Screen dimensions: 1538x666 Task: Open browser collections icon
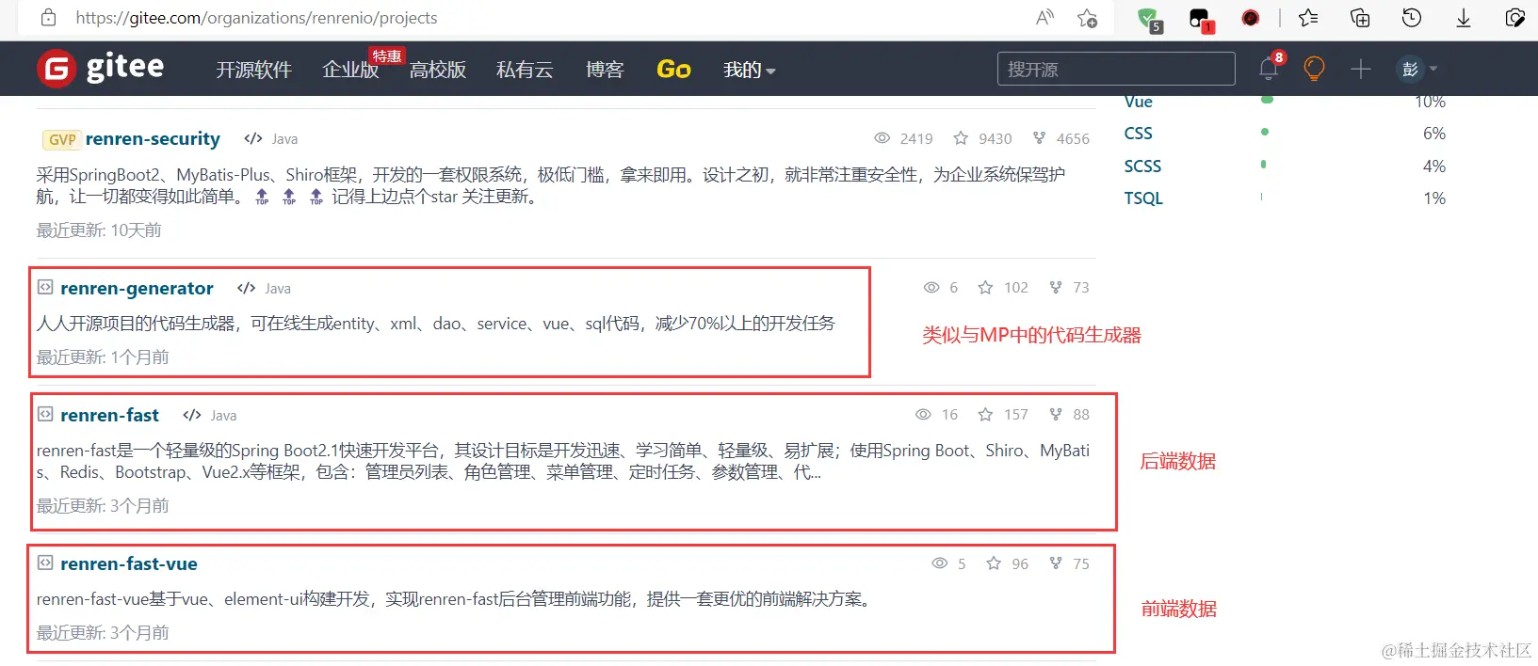1360,17
